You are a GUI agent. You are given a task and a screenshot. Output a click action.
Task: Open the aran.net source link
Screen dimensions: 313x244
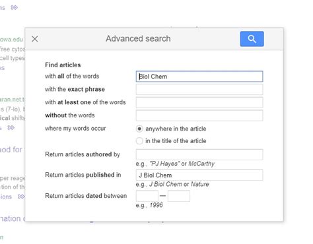pos(13,100)
